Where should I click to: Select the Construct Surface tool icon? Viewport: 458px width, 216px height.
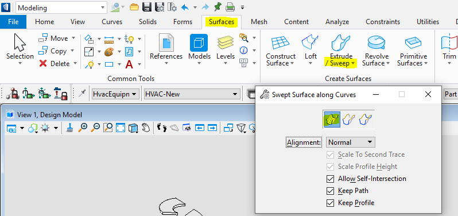tap(281, 43)
